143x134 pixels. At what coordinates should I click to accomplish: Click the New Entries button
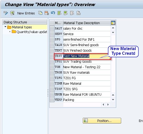(26, 13)
